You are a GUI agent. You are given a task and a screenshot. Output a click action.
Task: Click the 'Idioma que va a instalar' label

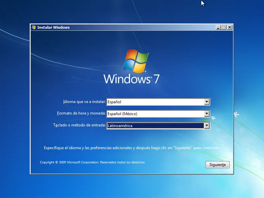point(84,102)
